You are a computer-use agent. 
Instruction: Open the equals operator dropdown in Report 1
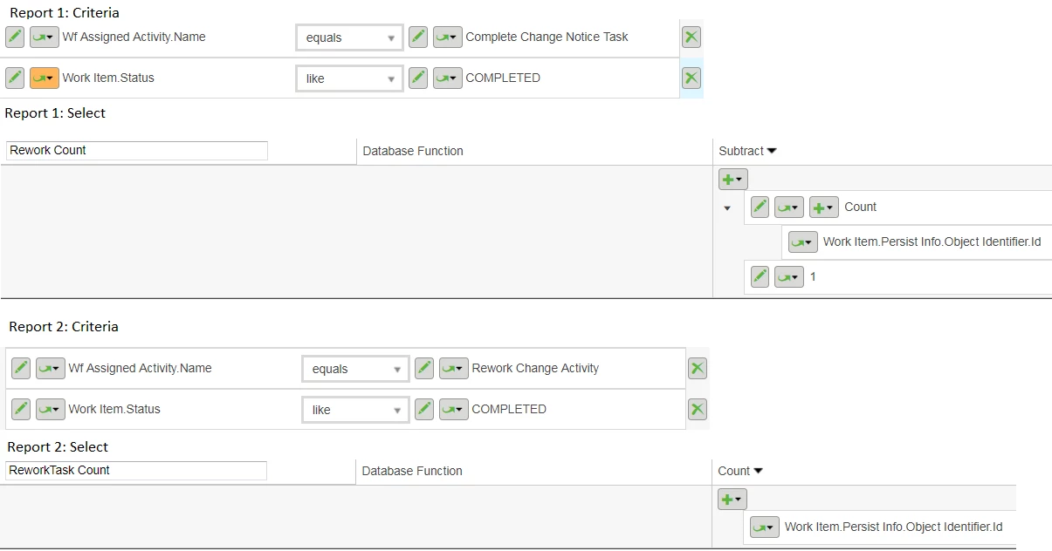(349, 37)
